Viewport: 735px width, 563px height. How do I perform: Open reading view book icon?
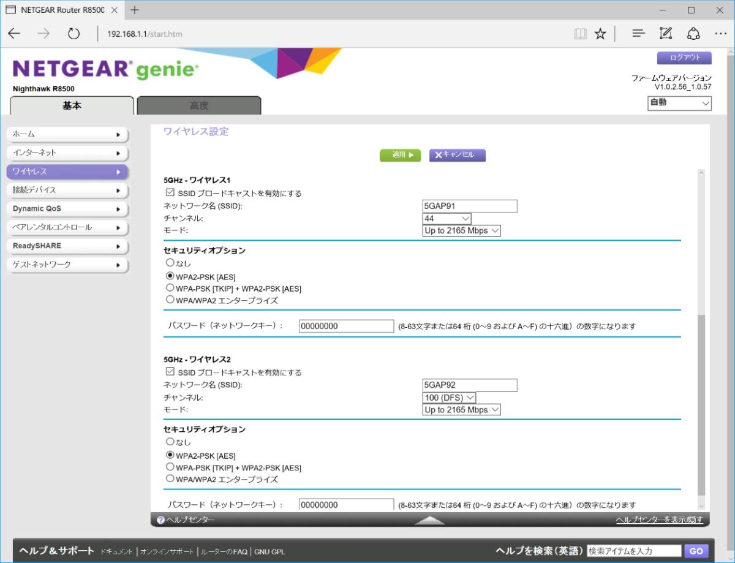tap(580, 34)
